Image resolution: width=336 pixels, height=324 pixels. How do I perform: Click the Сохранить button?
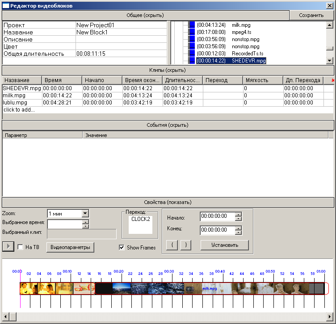311,15
